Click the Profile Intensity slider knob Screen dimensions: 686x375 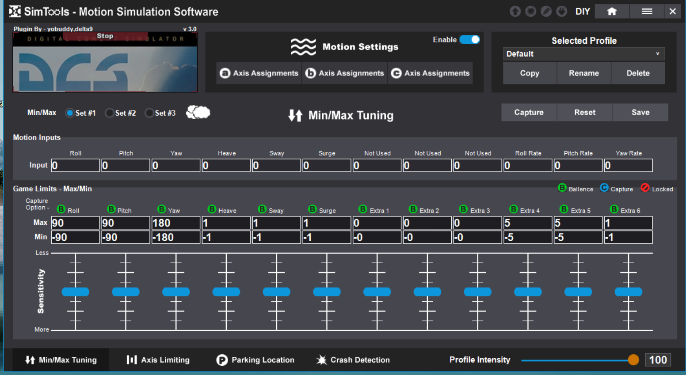(x=633, y=360)
